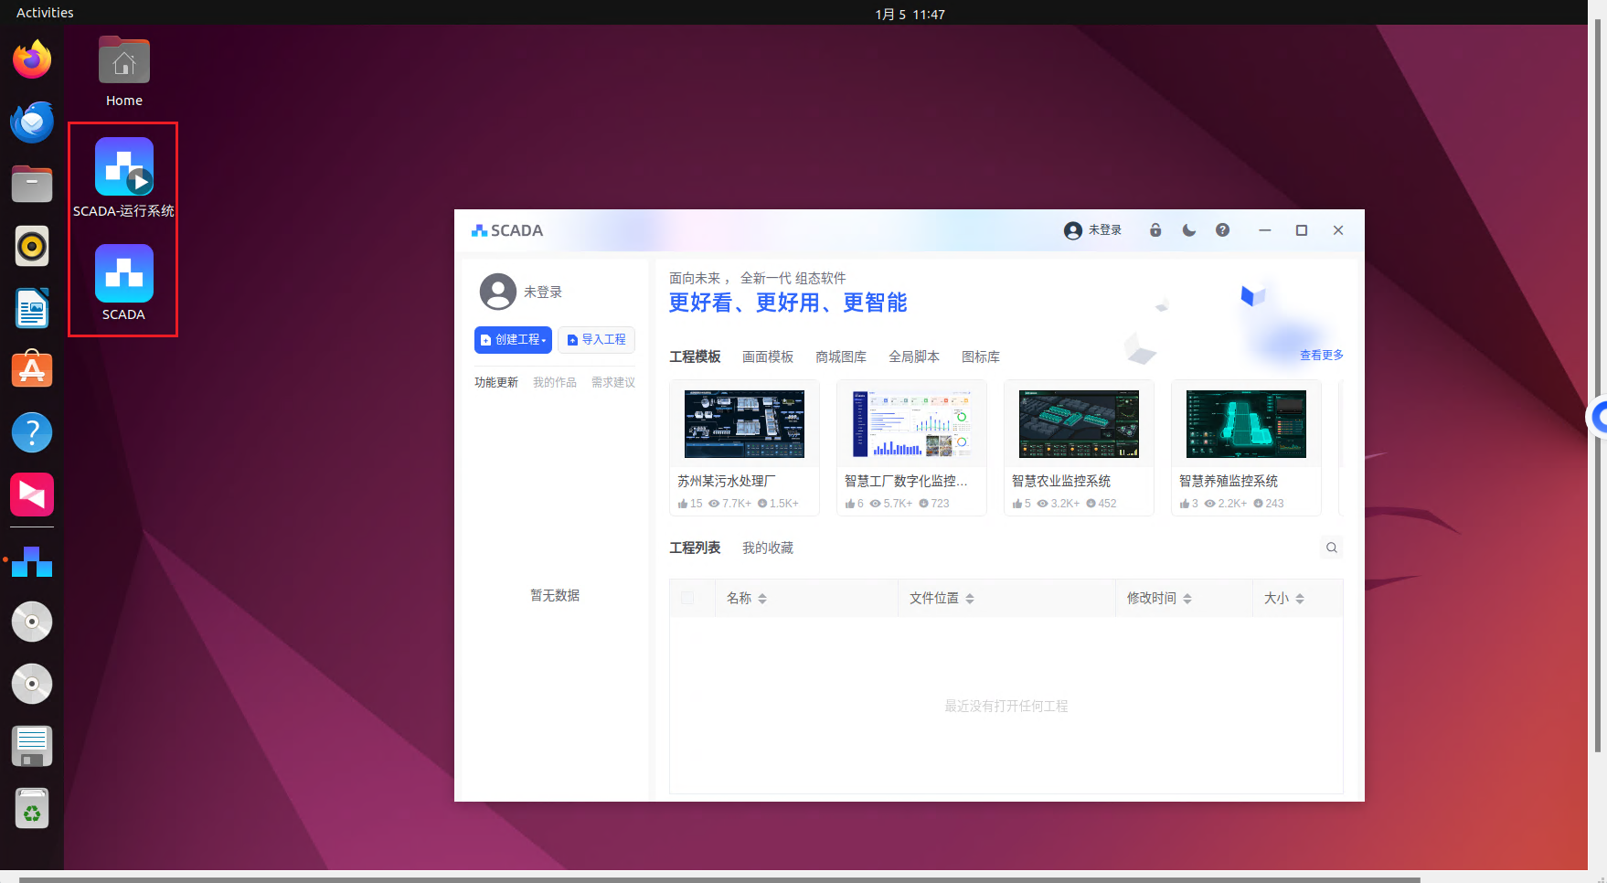
Task: Toggle dark mode moon icon
Action: click(1188, 230)
